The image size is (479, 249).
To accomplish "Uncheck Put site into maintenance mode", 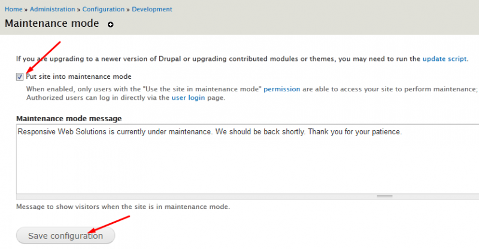I will (20, 77).
